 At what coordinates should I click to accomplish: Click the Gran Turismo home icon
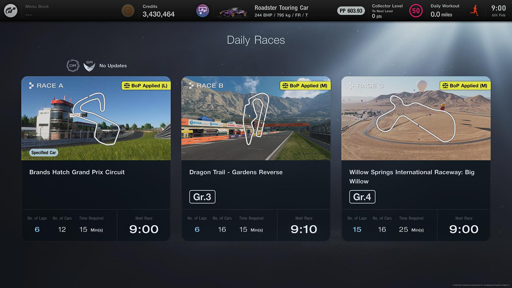click(x=10, y=11)
